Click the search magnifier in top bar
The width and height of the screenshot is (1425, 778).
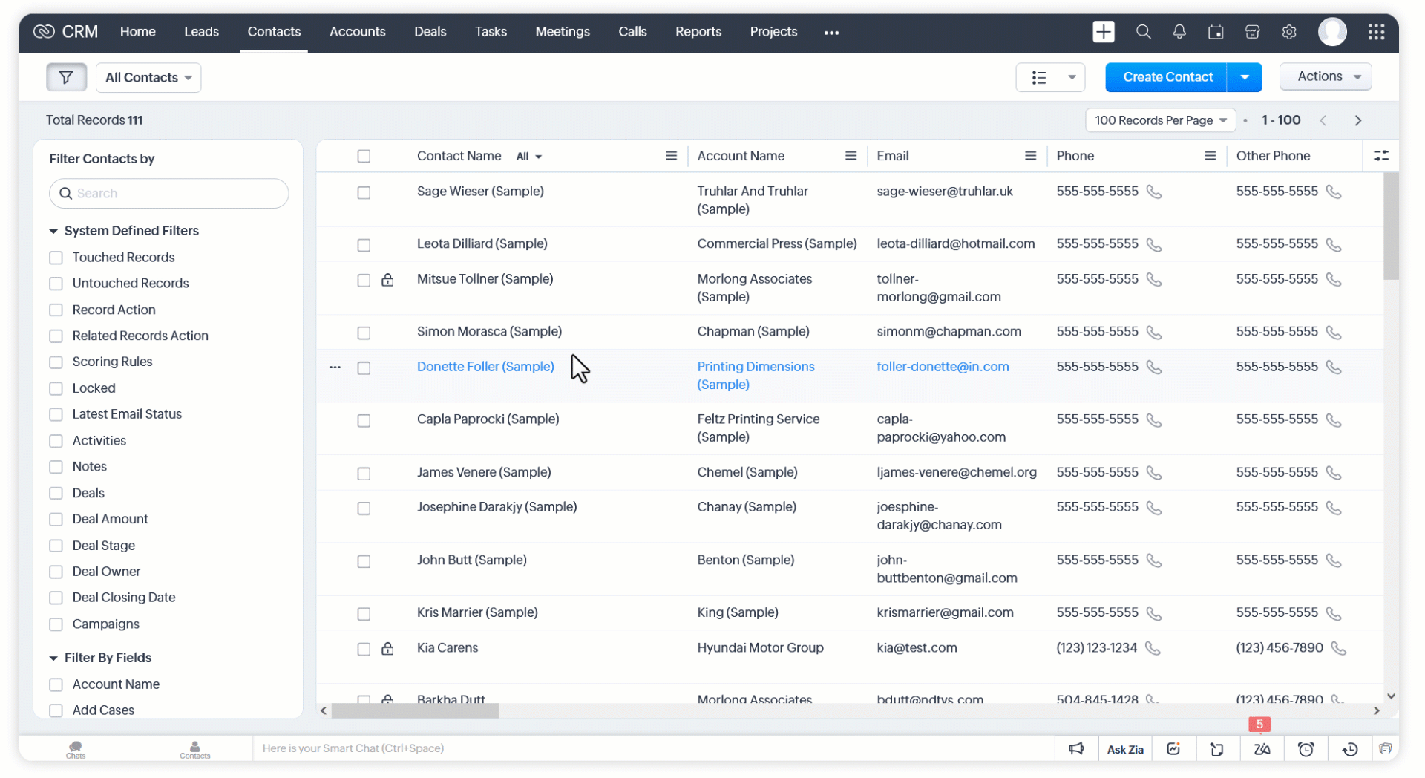point(1143,32)
